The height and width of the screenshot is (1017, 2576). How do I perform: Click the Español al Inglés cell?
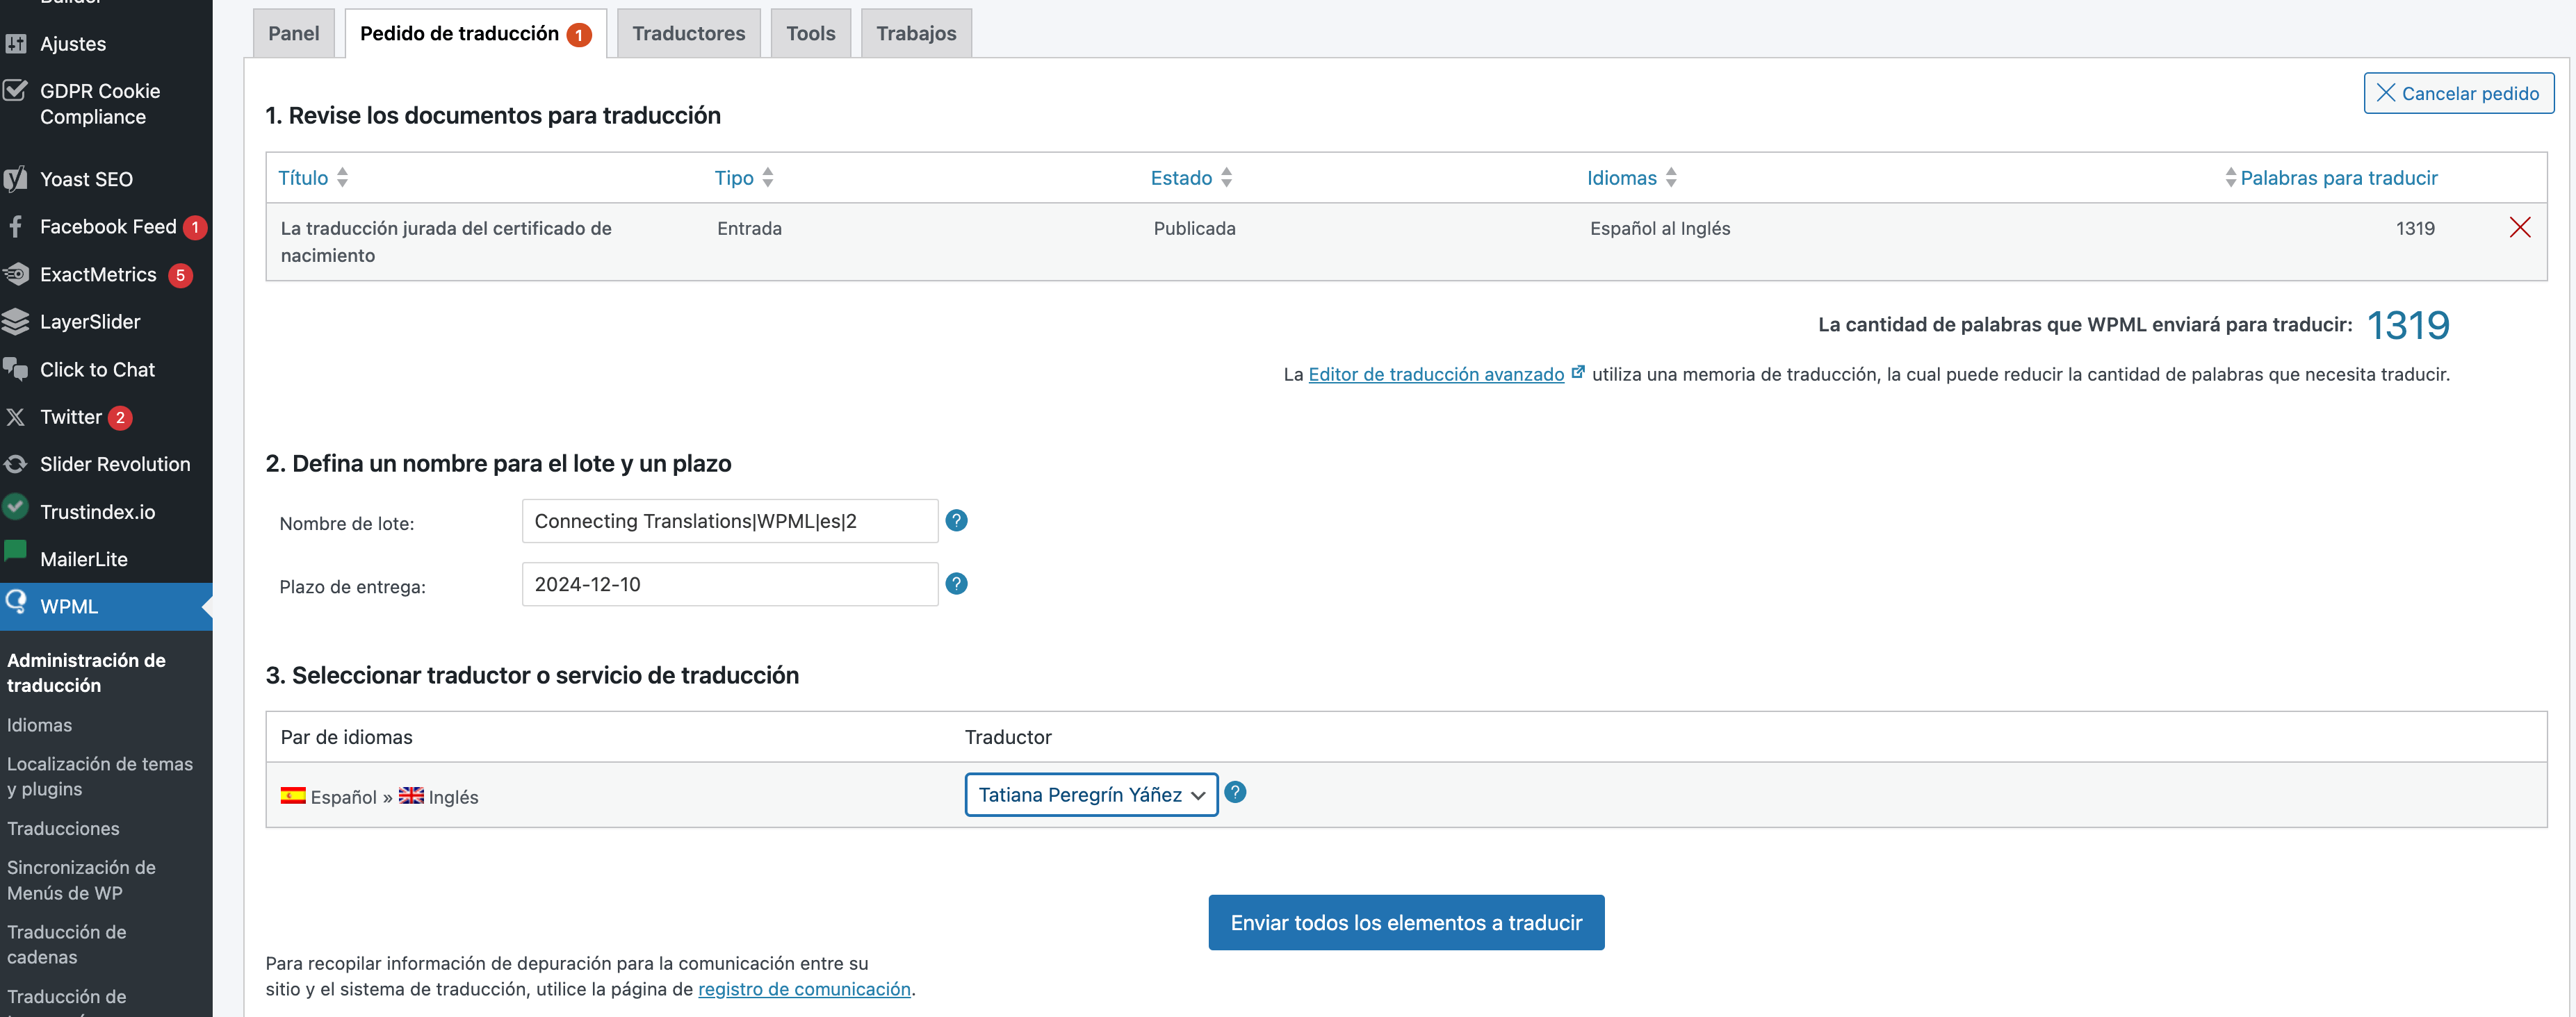(1660, 229)
